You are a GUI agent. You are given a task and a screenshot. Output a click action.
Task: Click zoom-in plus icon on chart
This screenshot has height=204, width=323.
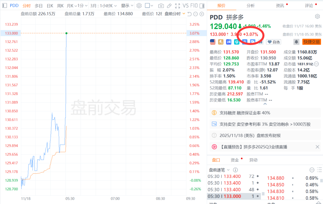tap(202, 14)
